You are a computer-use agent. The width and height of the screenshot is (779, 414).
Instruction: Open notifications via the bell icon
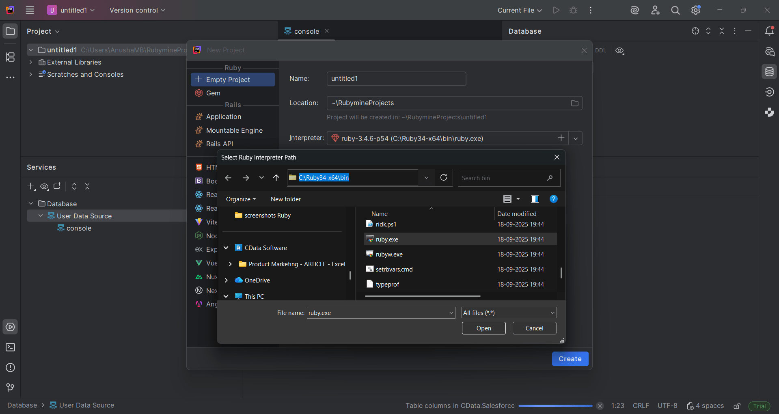click(x=770, y=31)
